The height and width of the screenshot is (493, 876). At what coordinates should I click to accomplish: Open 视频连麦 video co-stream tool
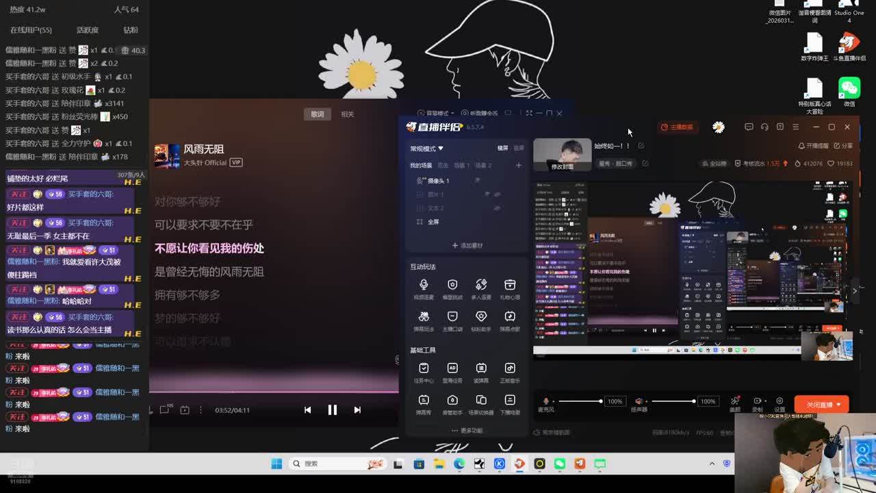pos(424,288)
